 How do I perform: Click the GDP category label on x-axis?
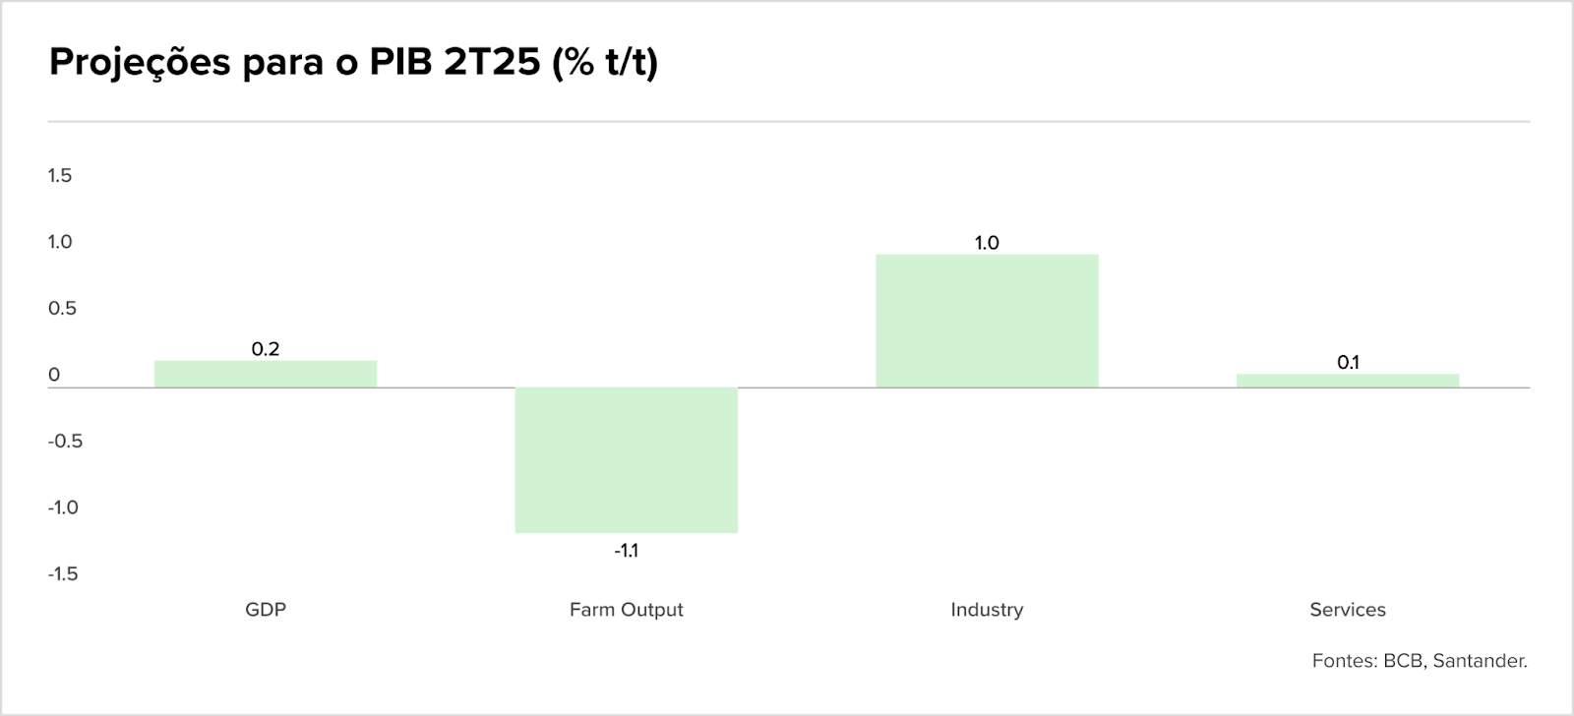tap(266, 610)
